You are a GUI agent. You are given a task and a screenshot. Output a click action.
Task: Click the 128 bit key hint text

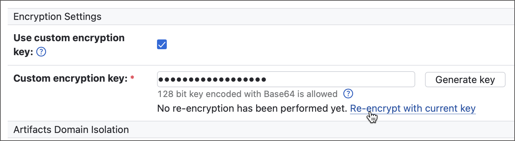247,94
